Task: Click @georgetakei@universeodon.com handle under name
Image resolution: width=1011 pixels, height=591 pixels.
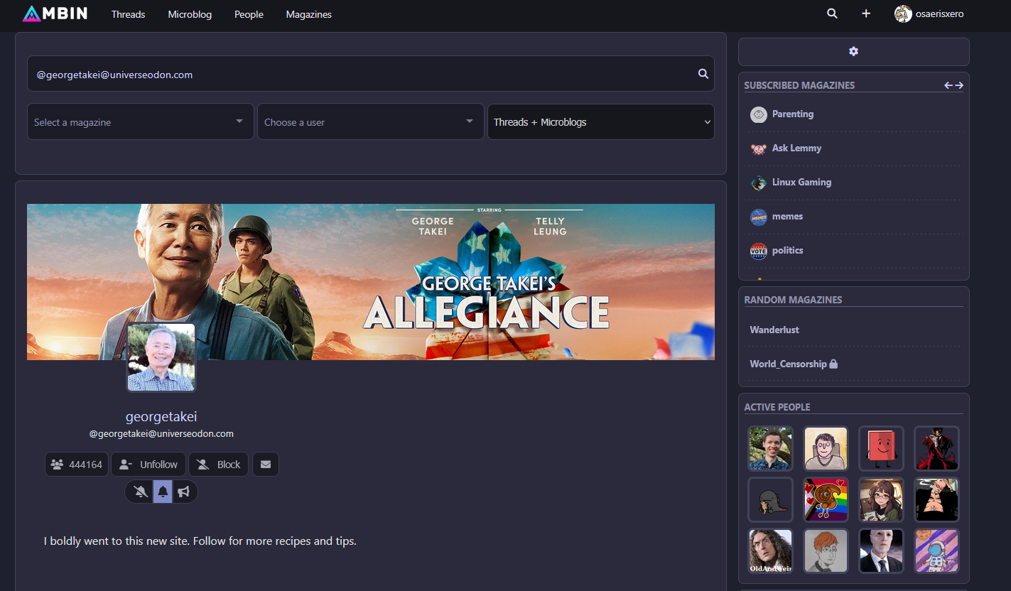Action: 161,433
